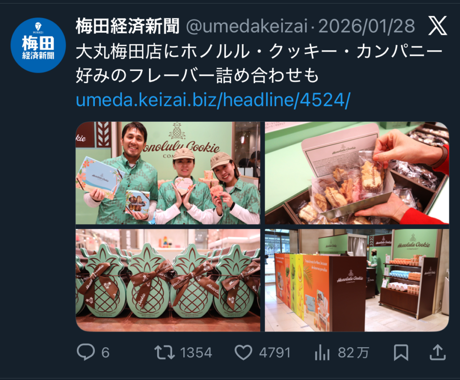The width and height of the screenshot is (460, 380).
Task: Share post using upload arrow icon
Action: (x=438, y=352)
